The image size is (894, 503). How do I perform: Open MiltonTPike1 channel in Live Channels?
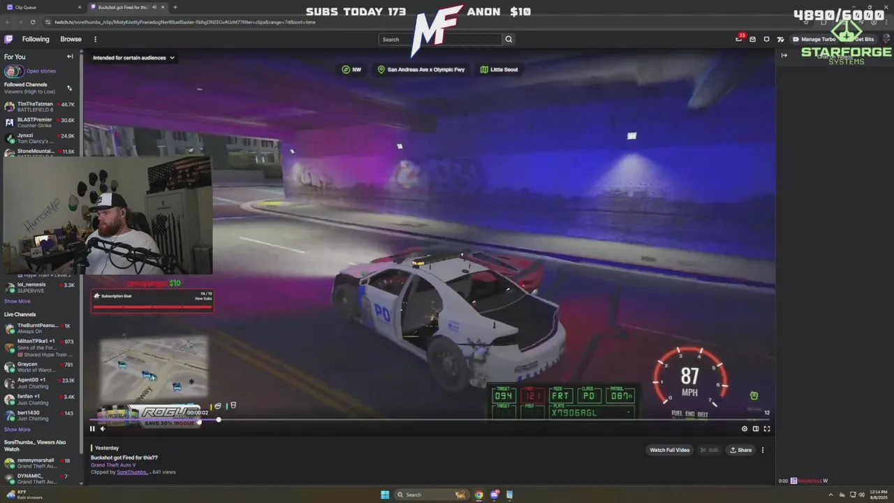tap(39, 347)
